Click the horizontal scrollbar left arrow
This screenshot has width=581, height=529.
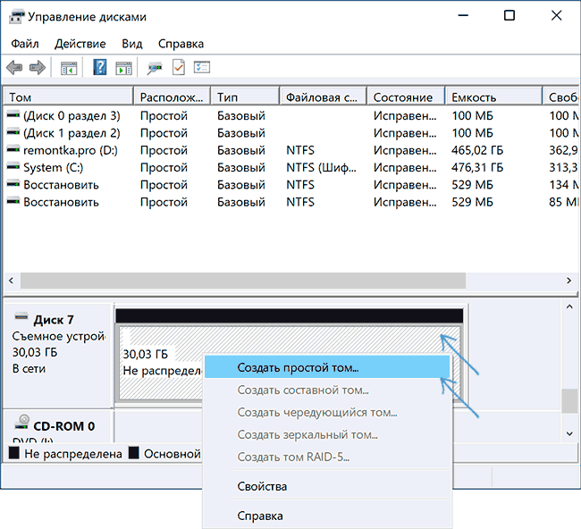(x=11, y=281)
